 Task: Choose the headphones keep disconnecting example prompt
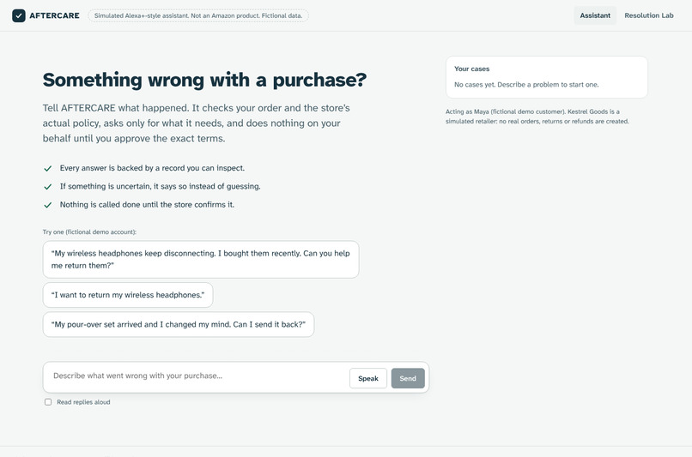coord(201,259)
